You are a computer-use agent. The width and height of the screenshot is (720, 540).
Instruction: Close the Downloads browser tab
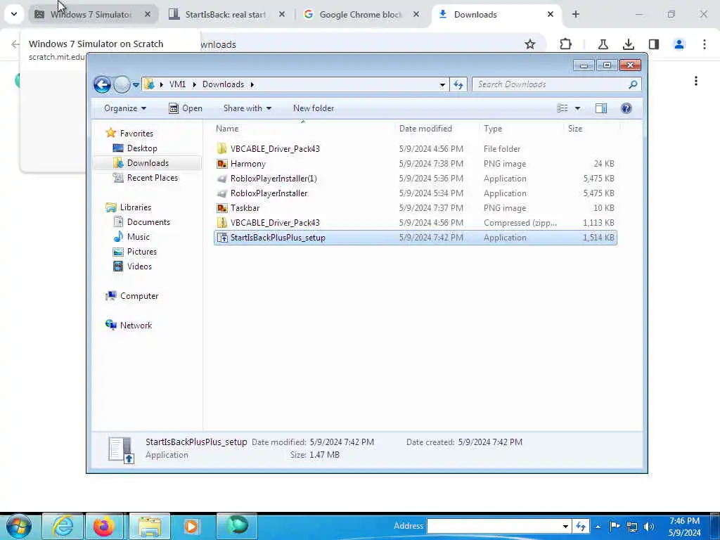click(x=550, y=15)
